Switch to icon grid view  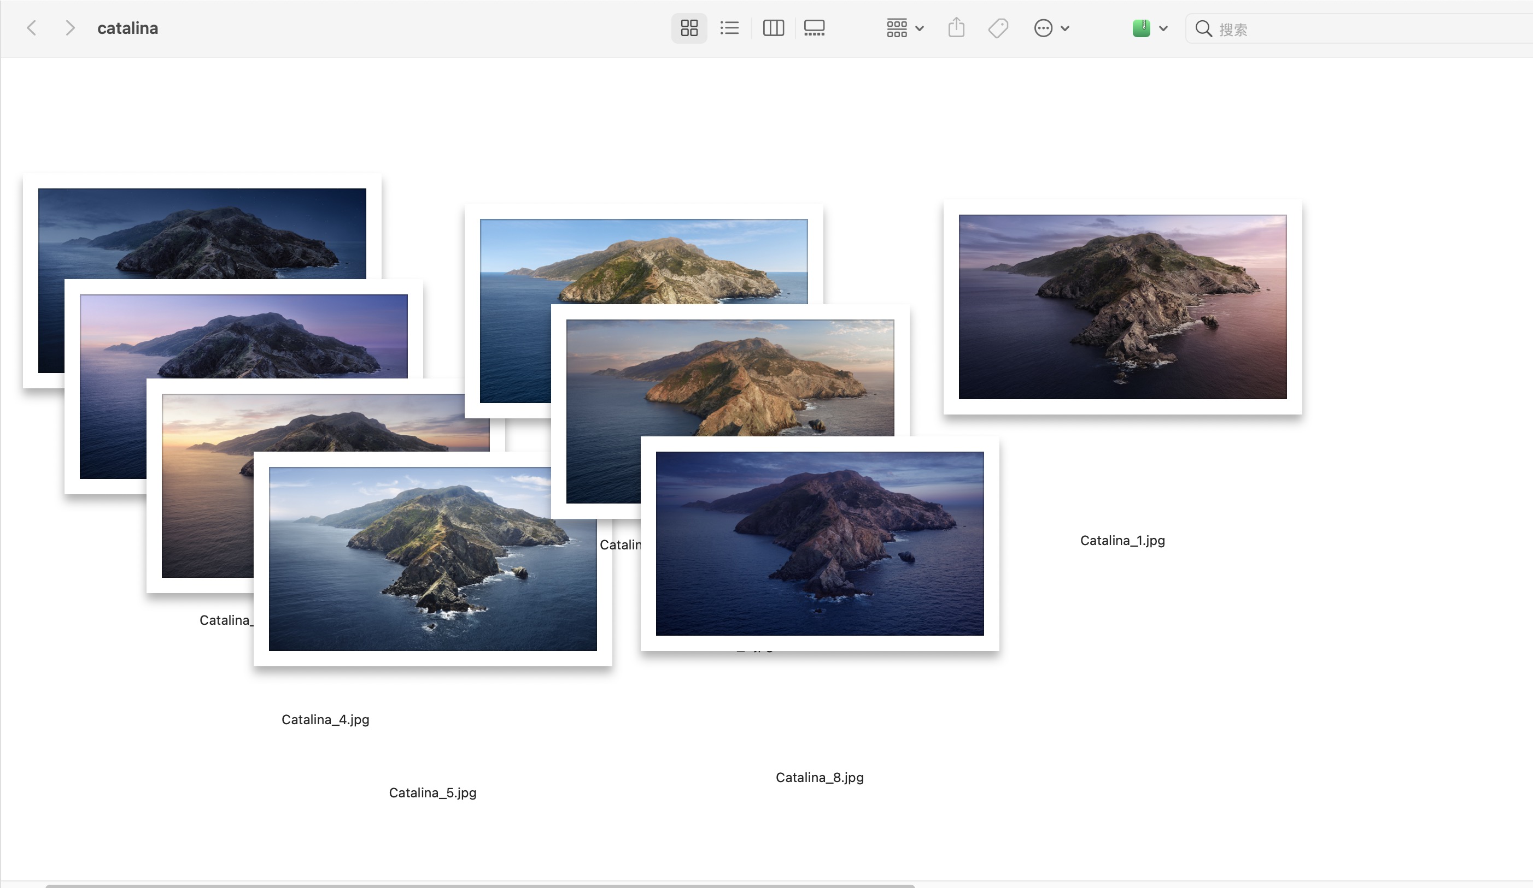click(689, 28)
